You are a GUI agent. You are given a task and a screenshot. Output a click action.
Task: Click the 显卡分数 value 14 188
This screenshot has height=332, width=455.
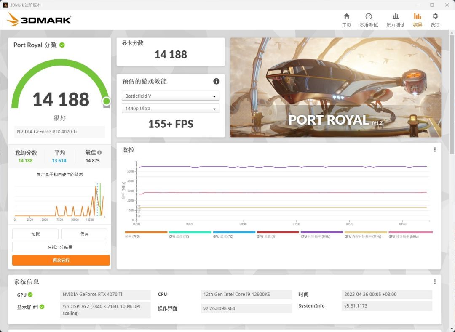click(171, 54)
